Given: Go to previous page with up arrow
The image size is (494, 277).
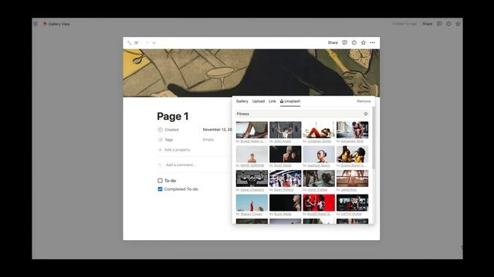Looking at the screenshot, I should (147, 43).
